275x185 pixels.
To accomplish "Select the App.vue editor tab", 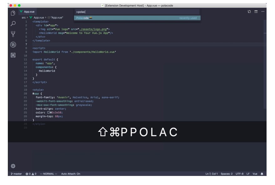I will pyautogui.click(x=27, y=12).
